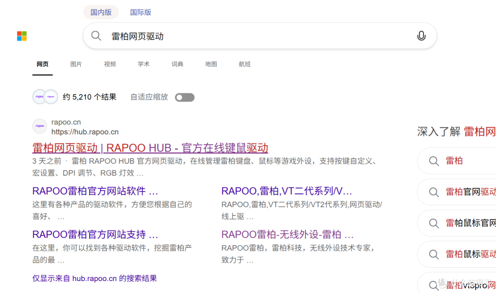Open the RAPOO雷柏官方网站软件 sublink
496x293 pixels.
click(95, 191)
